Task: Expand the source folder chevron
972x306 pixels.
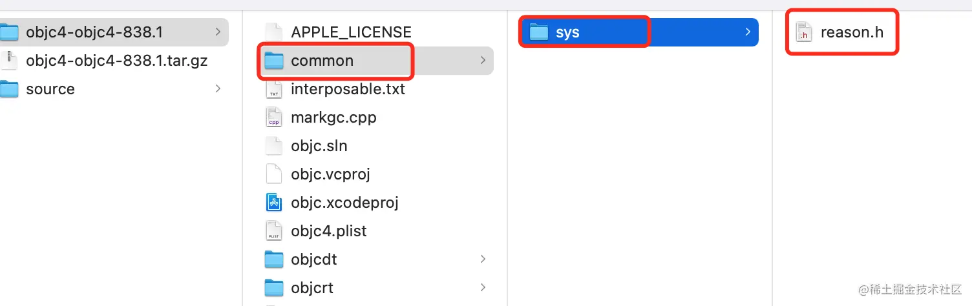Action: coord(217,89)
